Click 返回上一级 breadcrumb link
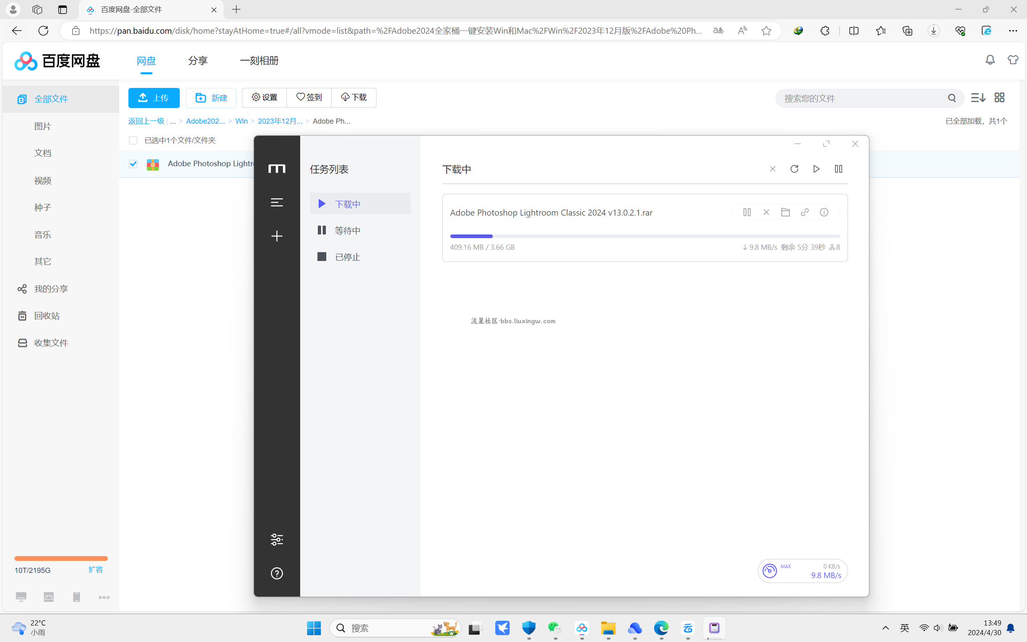This screenshot has height=642, width=1027. click(x=146, y=121)
